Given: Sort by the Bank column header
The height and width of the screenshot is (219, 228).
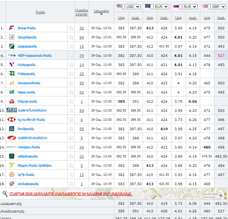Looking at the screenshot, I should pos(40,12).
